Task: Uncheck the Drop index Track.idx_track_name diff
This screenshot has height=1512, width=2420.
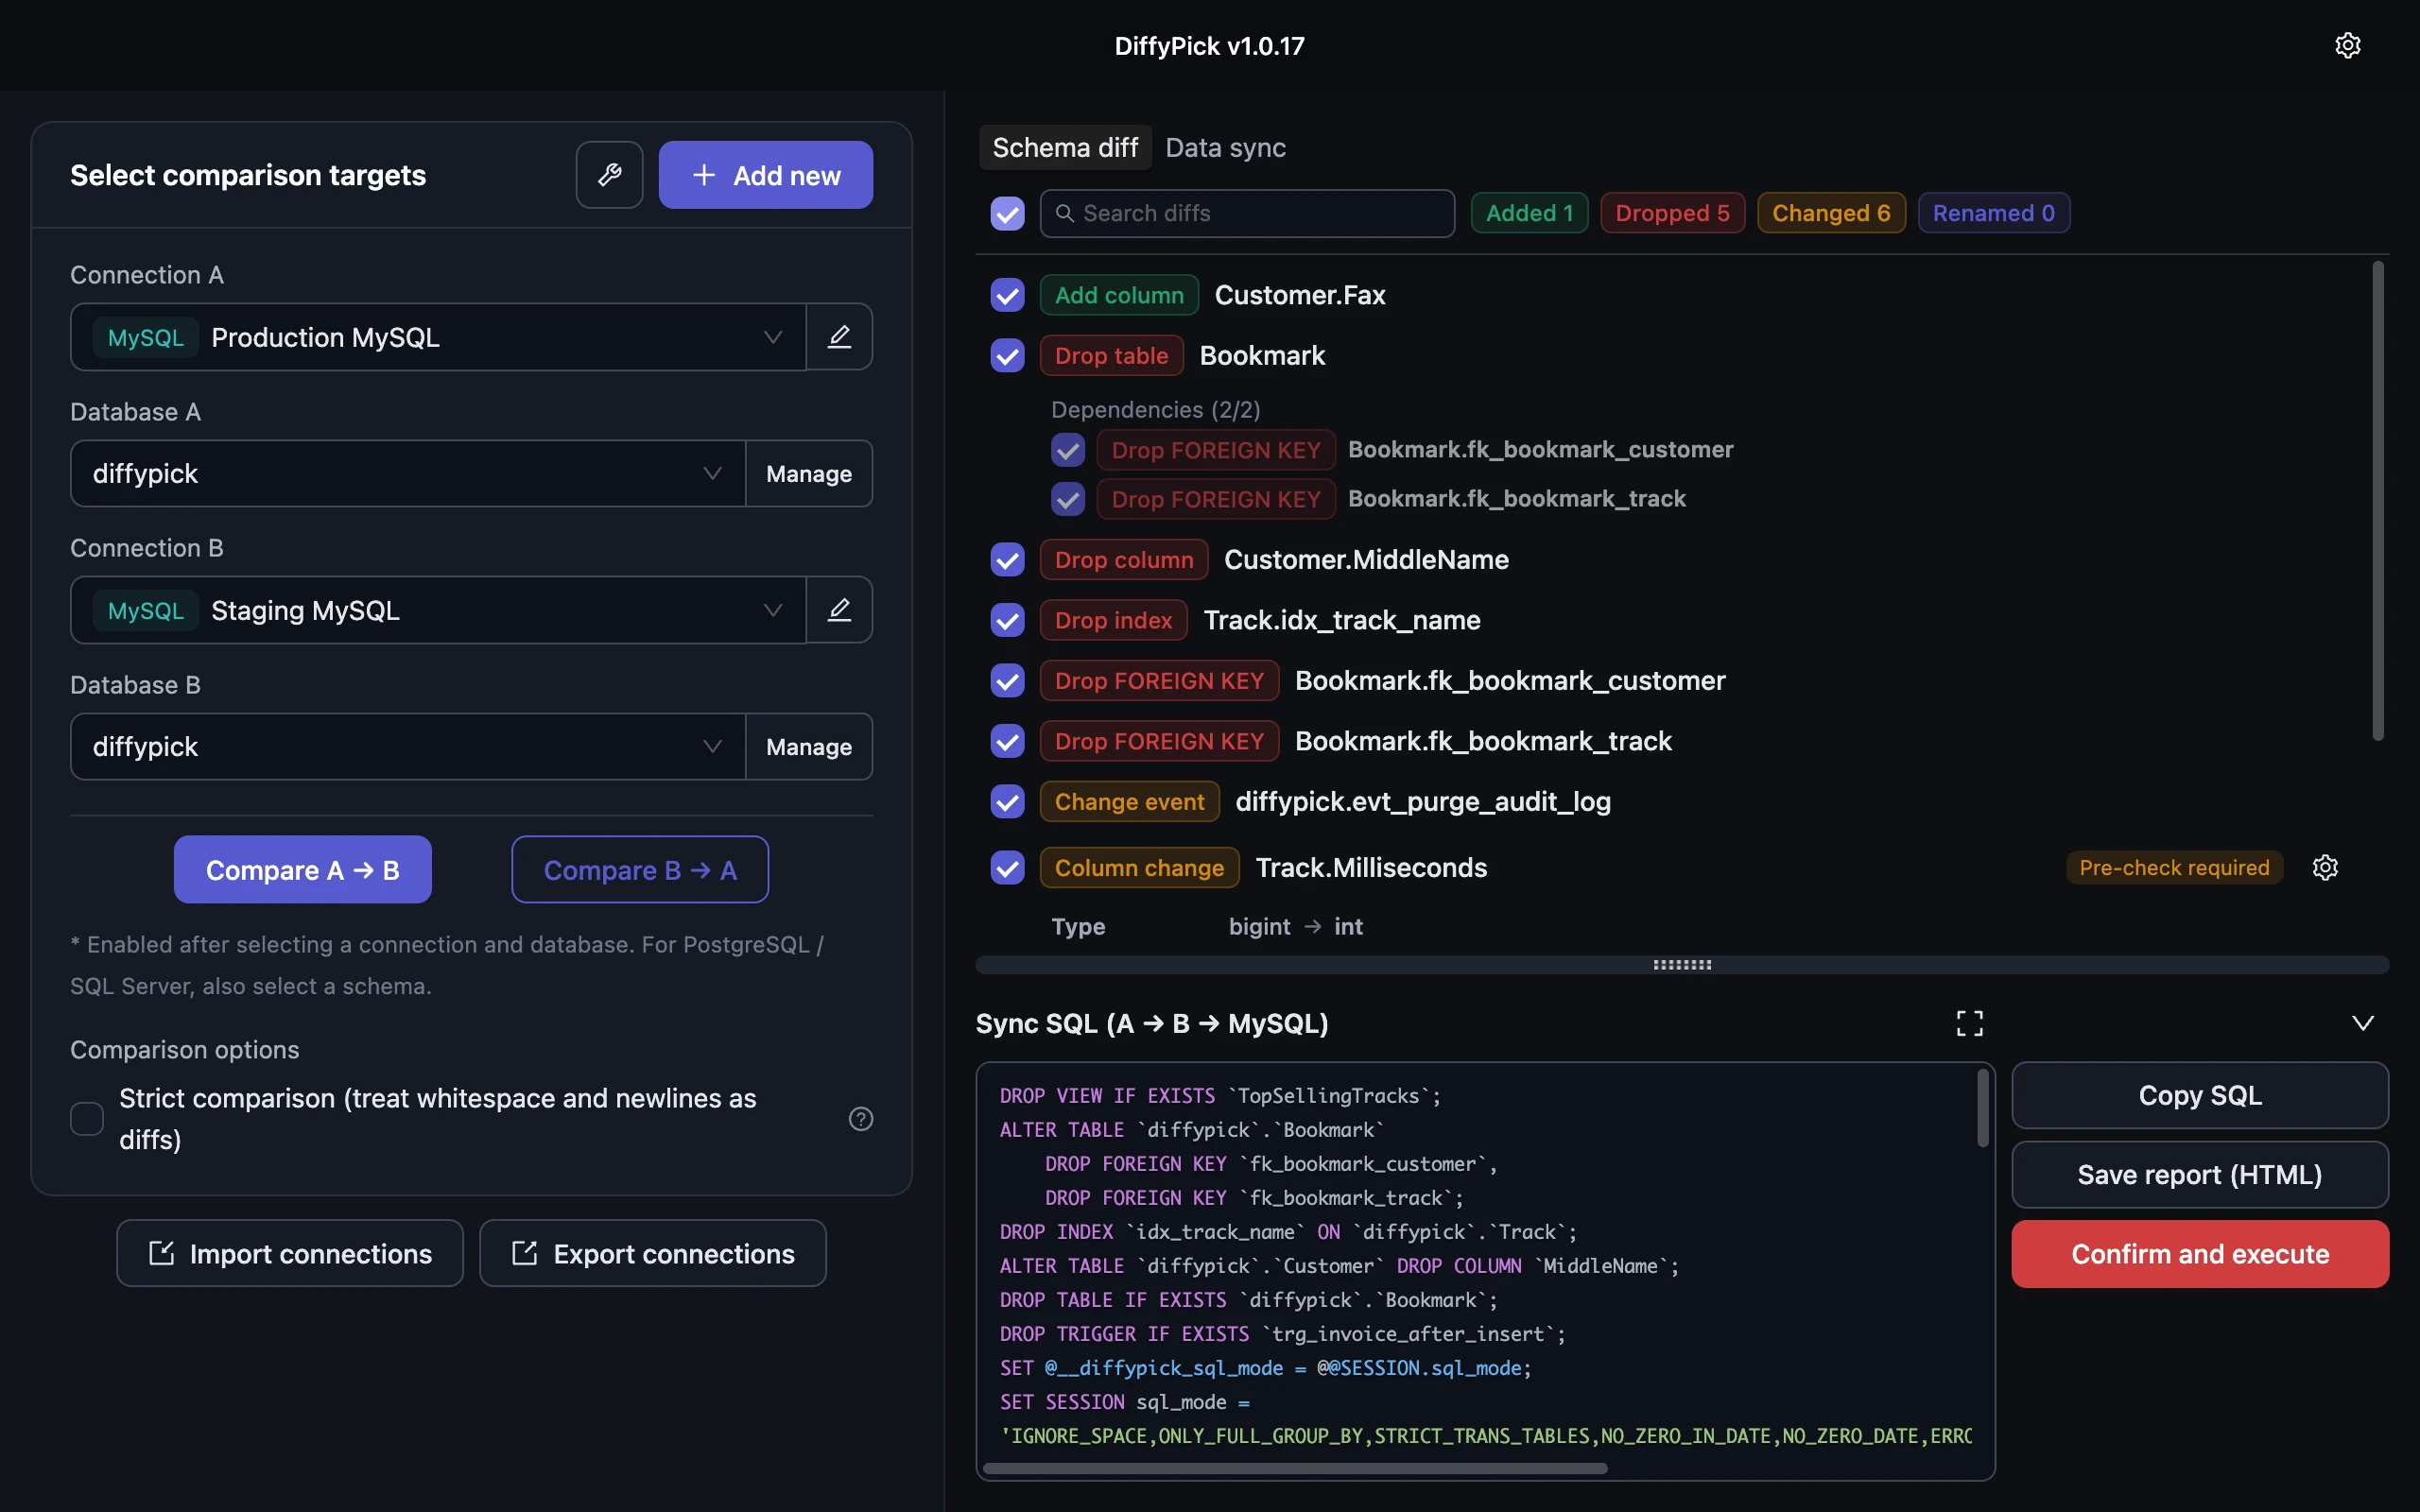Action: click(x=1007, y=620)
